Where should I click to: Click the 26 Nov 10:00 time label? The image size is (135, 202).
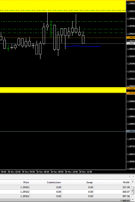pyautogui.click(x=71, y=172)
